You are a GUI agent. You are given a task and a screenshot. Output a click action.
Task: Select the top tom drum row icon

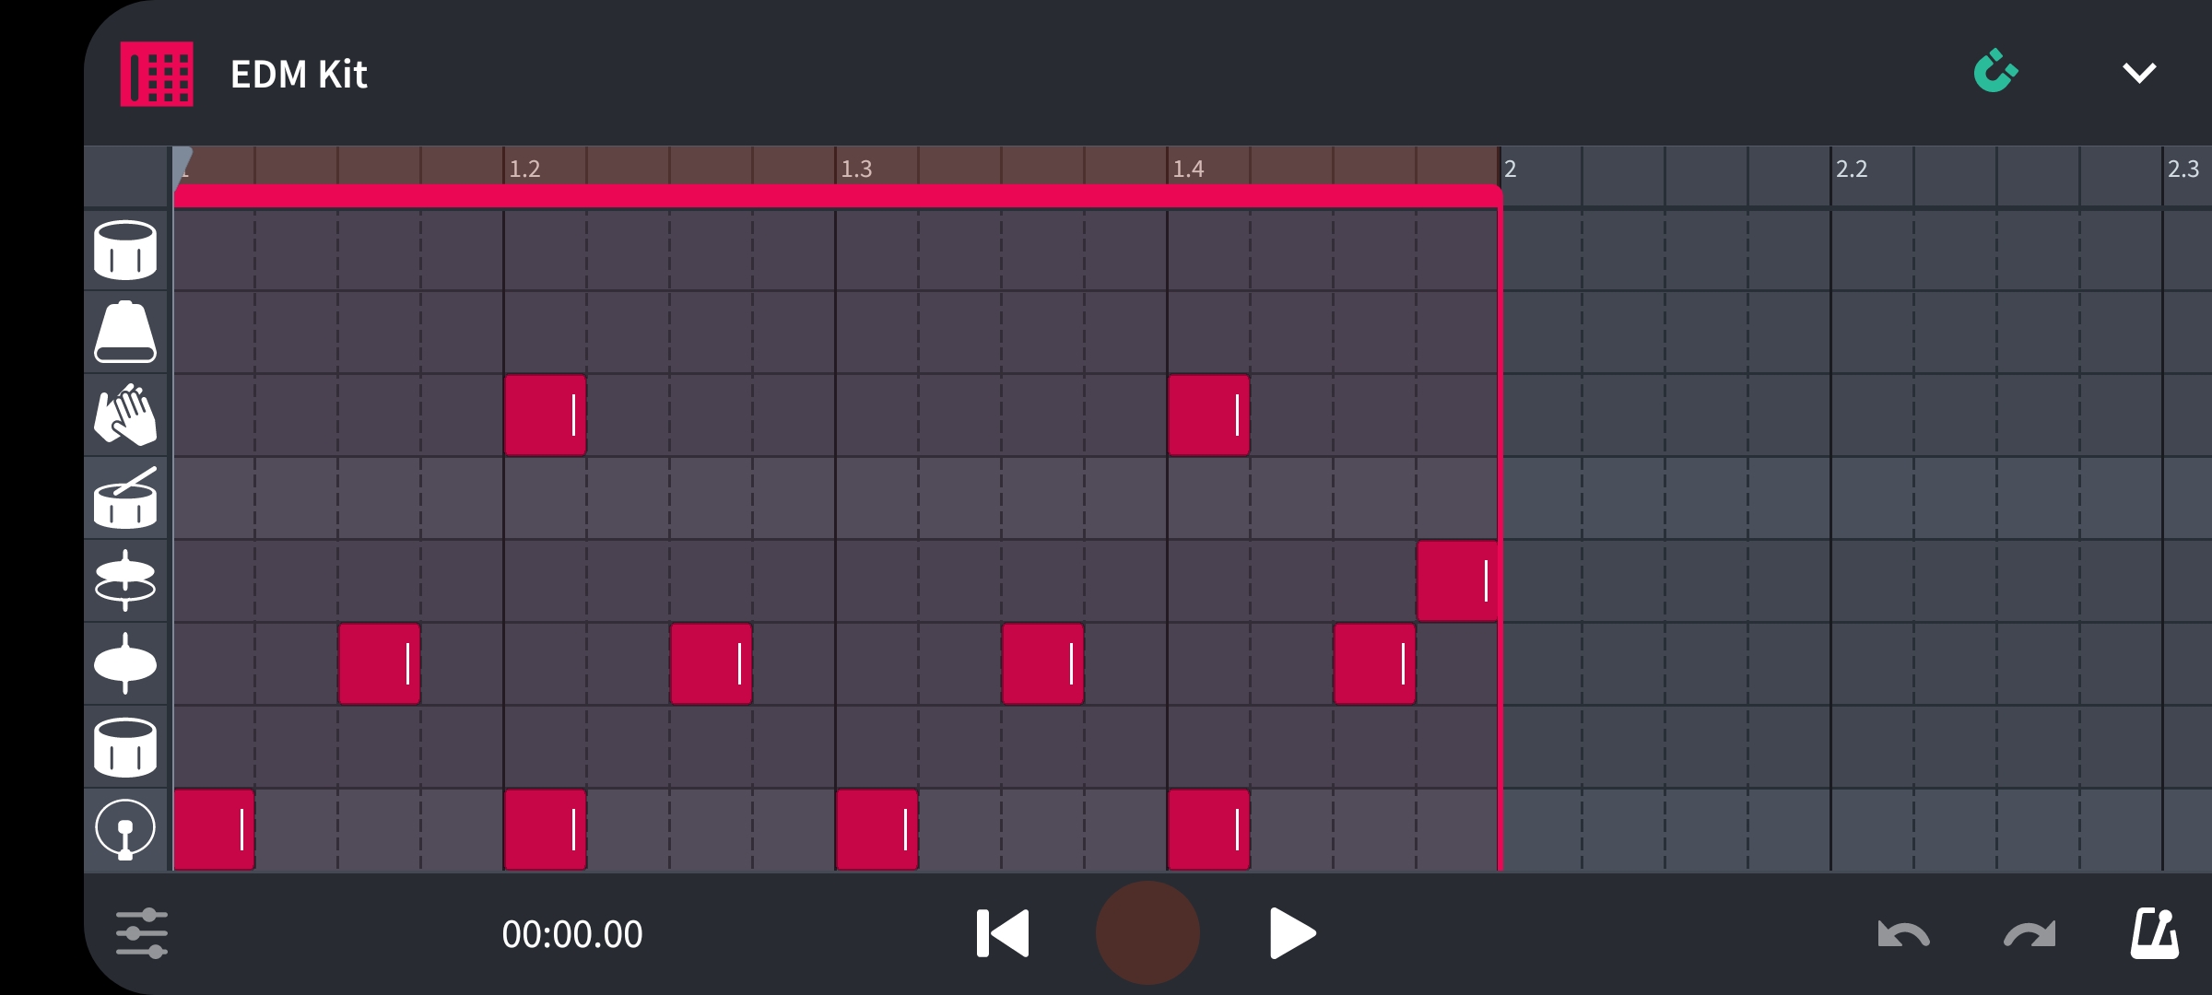125,250
